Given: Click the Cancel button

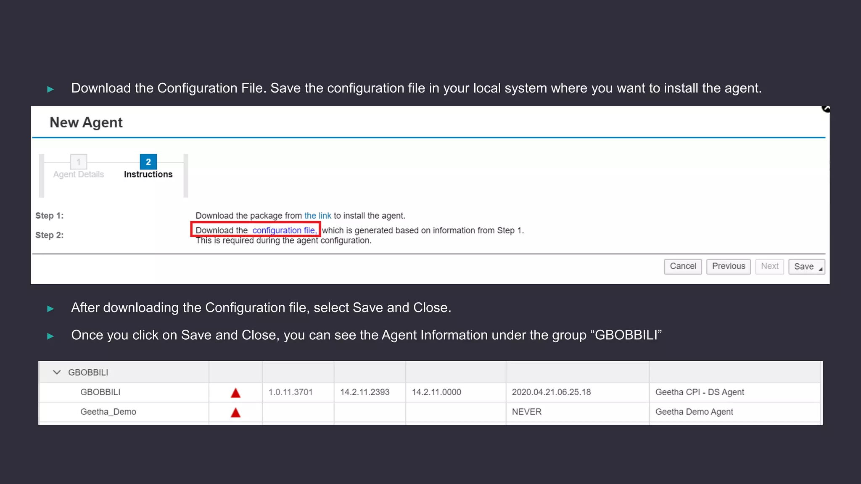Looking at the screenshot, I should 683,266.
